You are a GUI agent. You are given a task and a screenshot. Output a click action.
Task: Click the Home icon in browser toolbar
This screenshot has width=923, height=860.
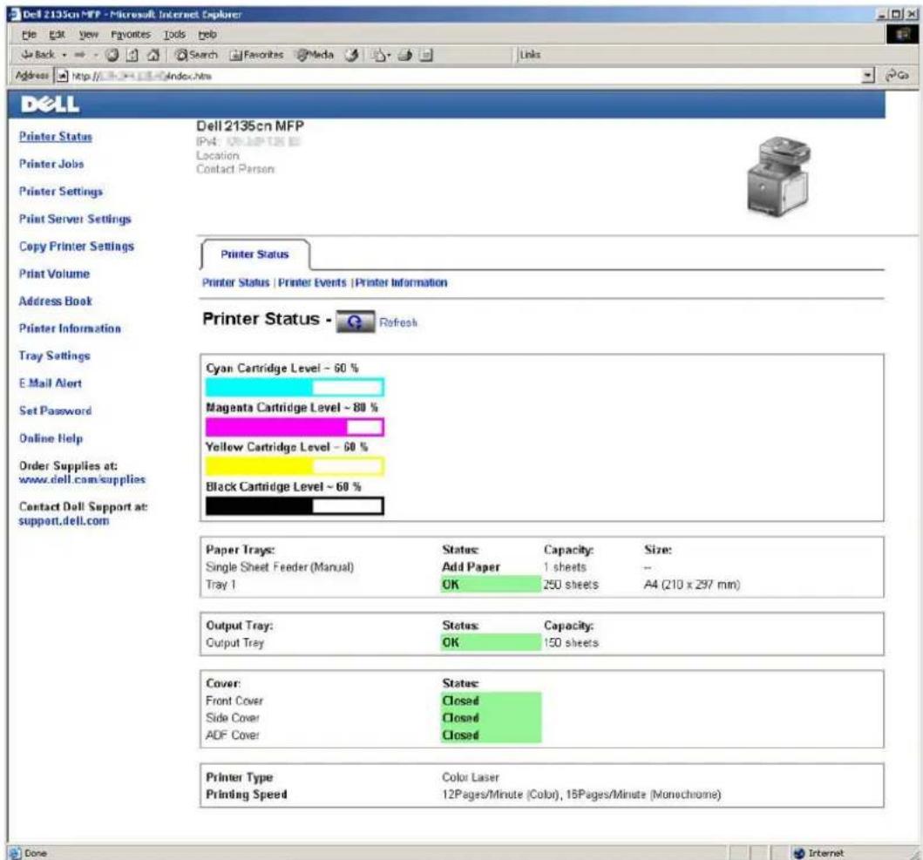pos(153,55)
